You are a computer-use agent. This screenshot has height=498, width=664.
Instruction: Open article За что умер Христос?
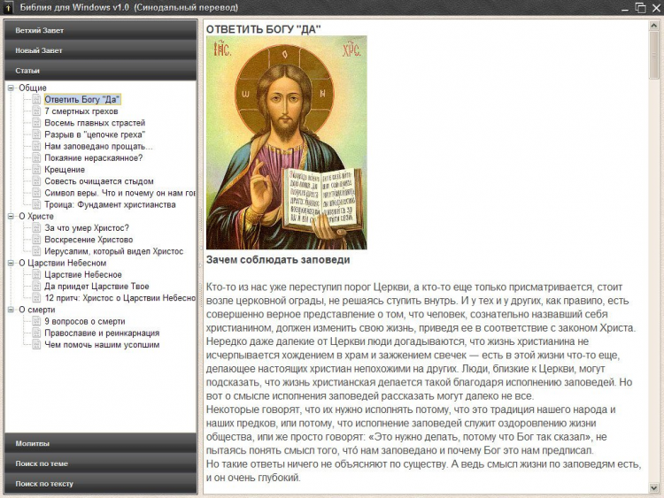87,228
